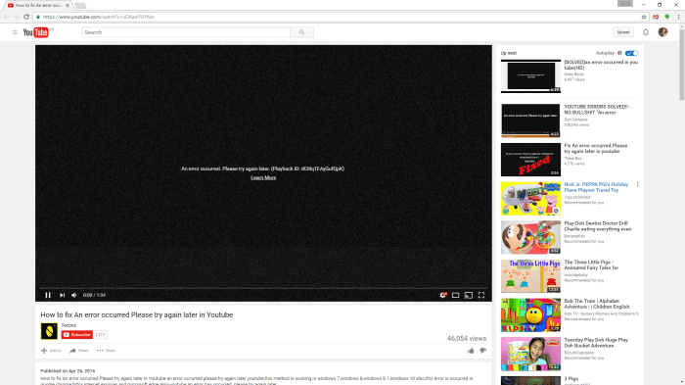
Task: Open '[SOLVED] an error occurred' thumbnail
Action: [x=530, y=76]
